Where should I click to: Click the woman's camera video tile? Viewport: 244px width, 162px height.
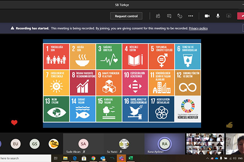click(235, 144)
